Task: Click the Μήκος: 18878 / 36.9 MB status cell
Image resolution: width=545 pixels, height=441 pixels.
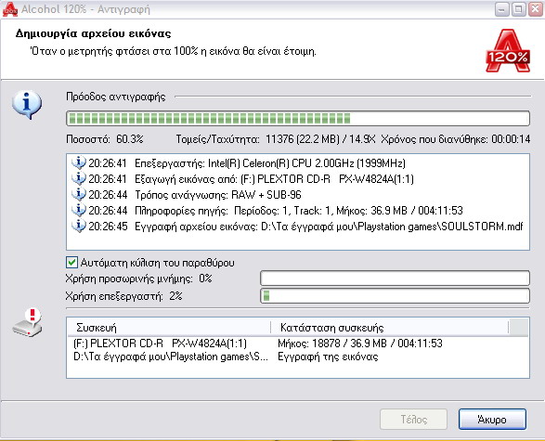Action: pos(359,344)
